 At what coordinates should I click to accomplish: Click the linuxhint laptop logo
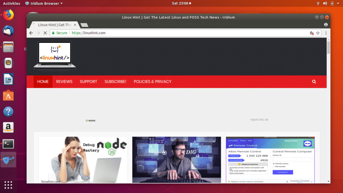[x=55, y=55]
